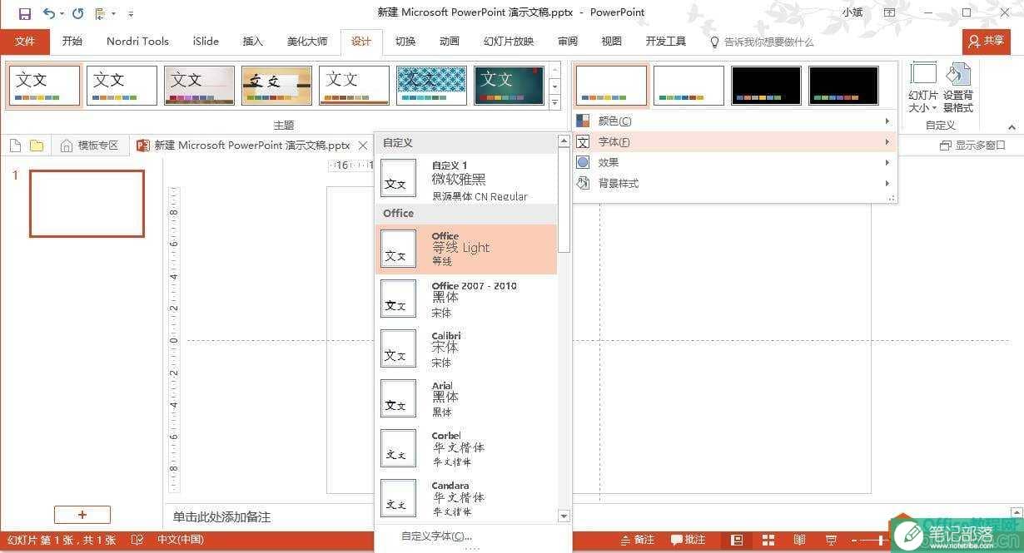This screenshot has width=1024, height=553.
Task: Close the pptx document tab
Action: [x=362, y=146]
